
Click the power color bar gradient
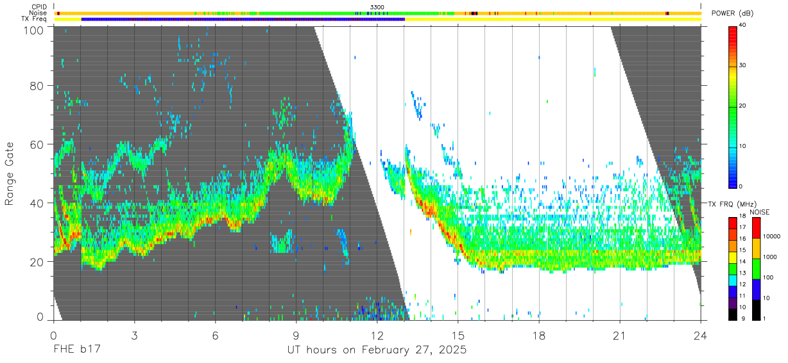click(x=733, y=106)
